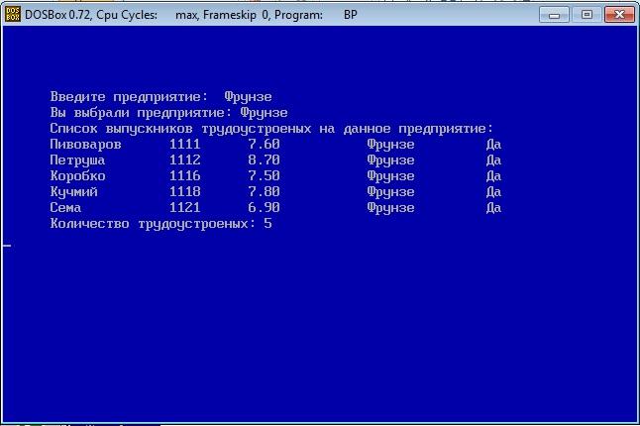The width and height of the screenshot is (640, 426).
Task: Click the DOSBox 0.72 title bar text
Action: 91,15
